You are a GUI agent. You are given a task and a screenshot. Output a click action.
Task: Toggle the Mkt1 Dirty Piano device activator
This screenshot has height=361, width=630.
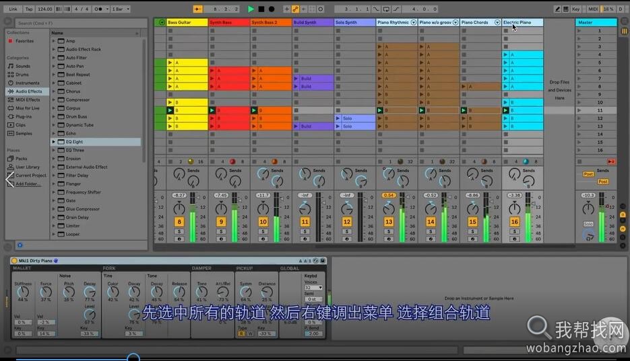[x=14, y=260]
